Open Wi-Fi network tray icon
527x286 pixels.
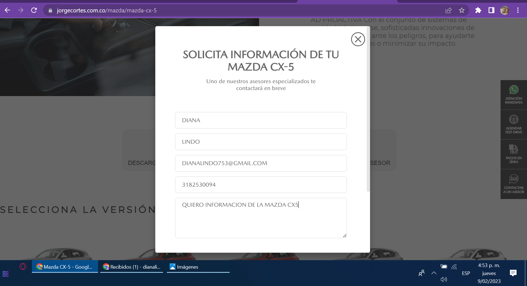pyautogui.click(x=454, y=266)
